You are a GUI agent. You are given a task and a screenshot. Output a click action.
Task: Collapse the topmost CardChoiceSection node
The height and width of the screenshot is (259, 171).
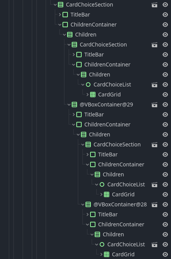[55, 5]
